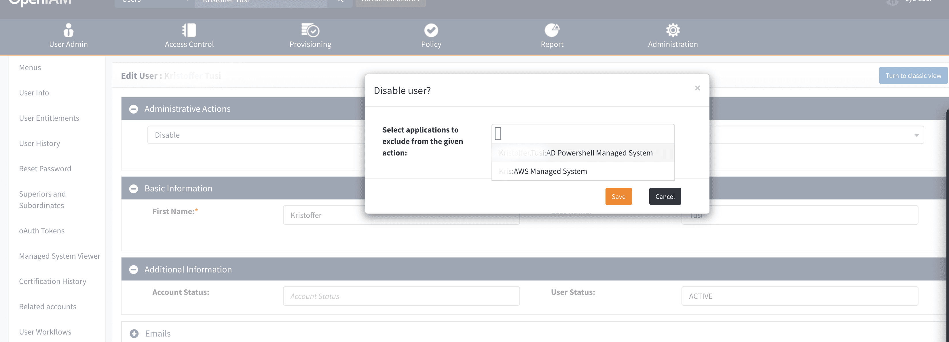Collapse the Additional Information section

pyautogui.click(x=134, y=270)
